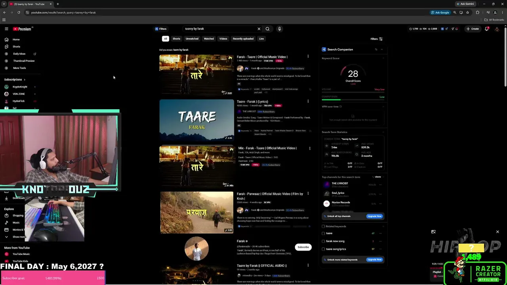The width and height of the screenshot is (507, 285).
Task: Select the Watched filter chip
Action: (209, 39)
